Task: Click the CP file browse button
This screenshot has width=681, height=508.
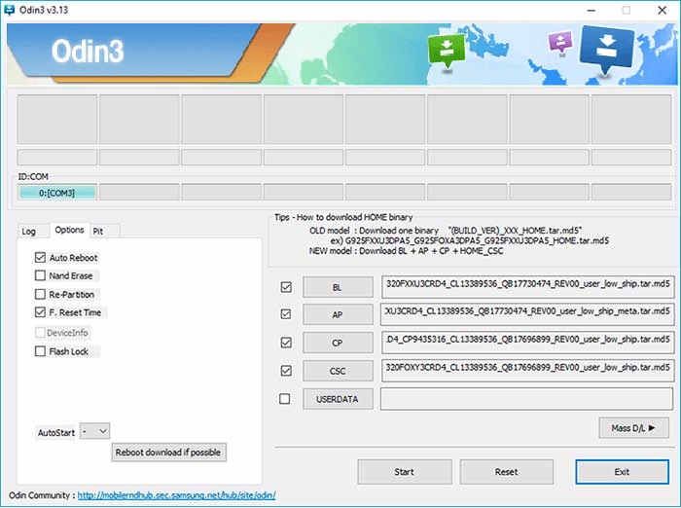Action: pyautogui.click(x=338, y=343)
